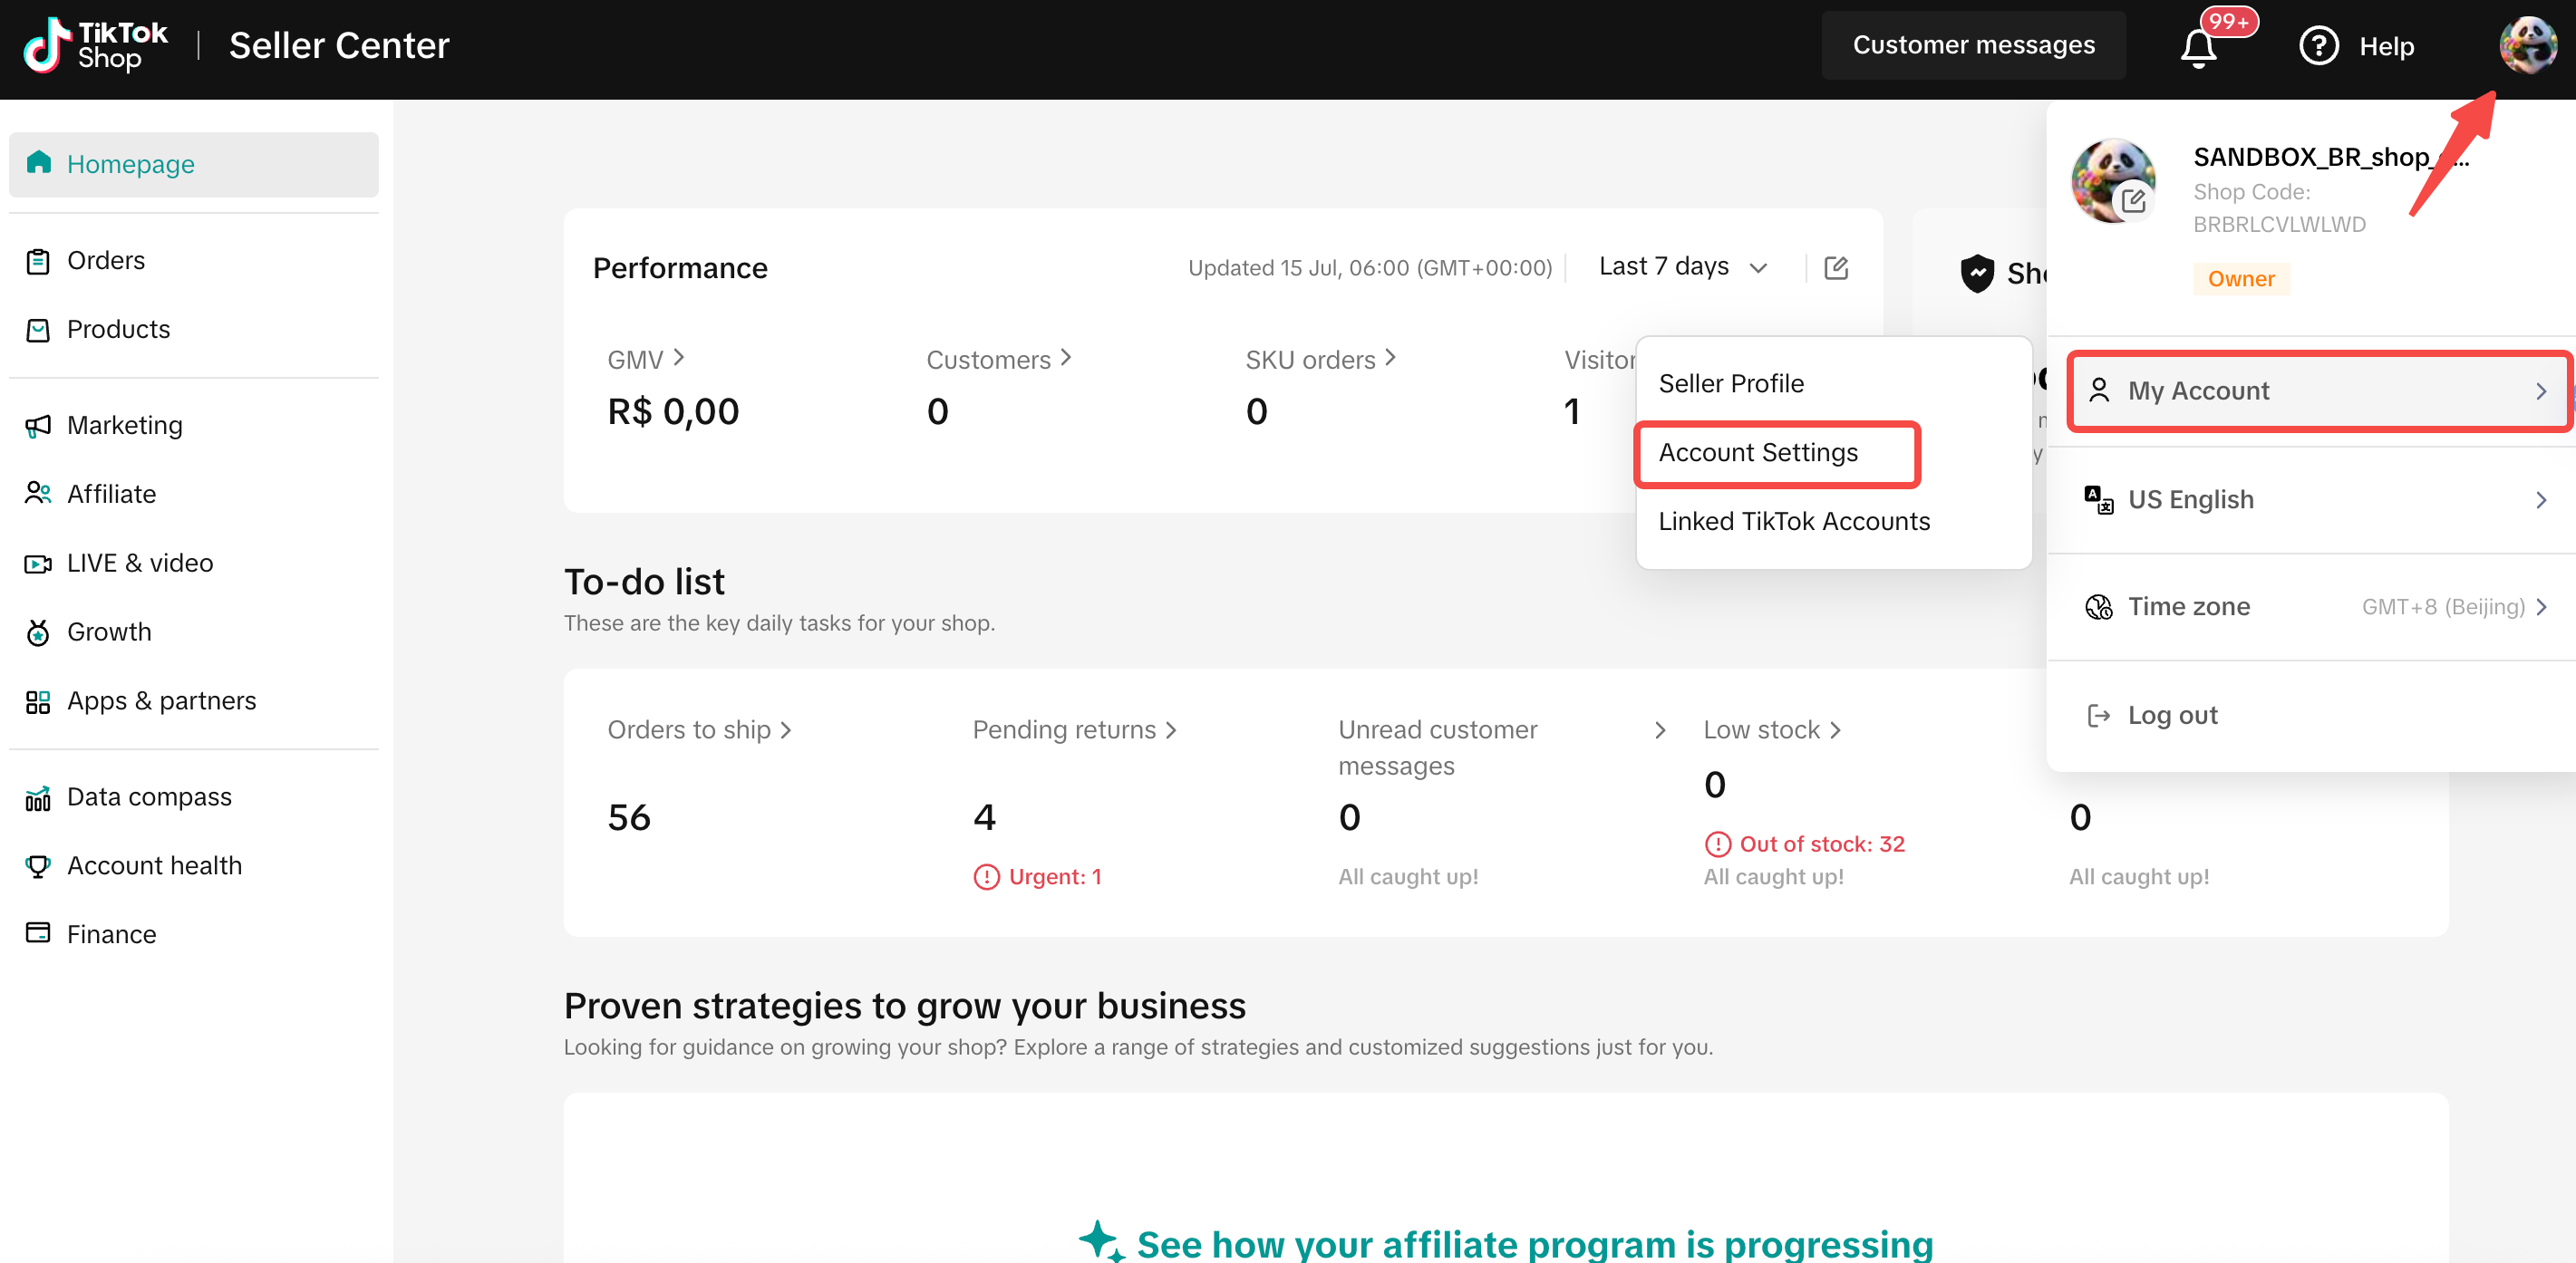Click the Data compass chart icon
Image resolution: width=2576 pixels, height=1263 pixels.
pos(38,797)
